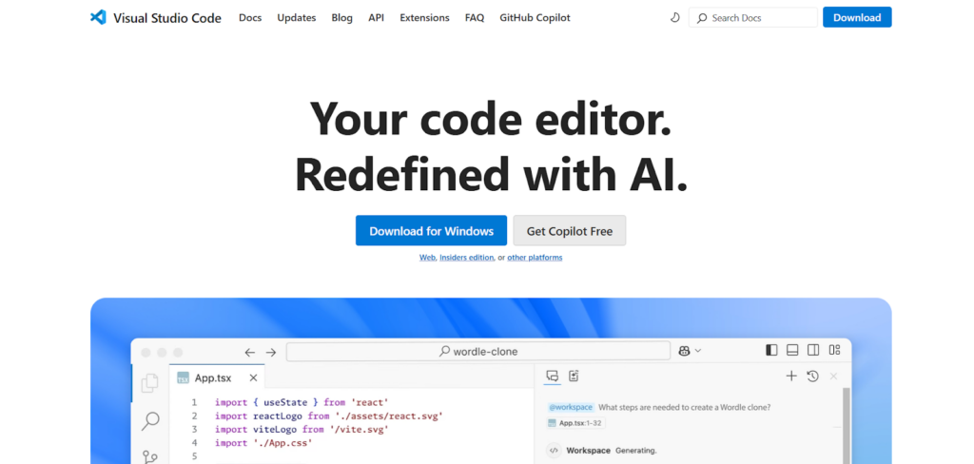Click the @workspace mention tag
This screenshot has height=464, width=974.
point(571,408)
